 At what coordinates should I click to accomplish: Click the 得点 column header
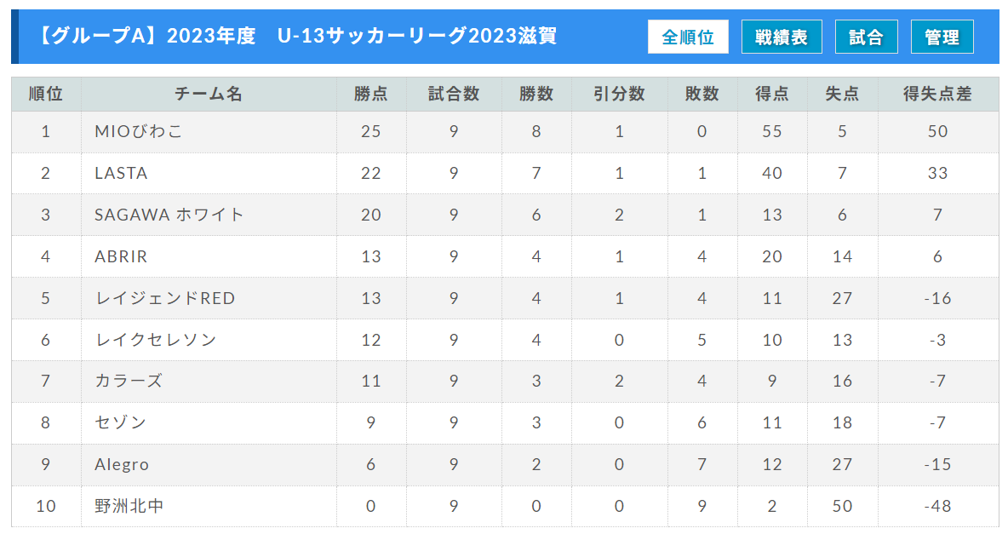coord(772,95)
